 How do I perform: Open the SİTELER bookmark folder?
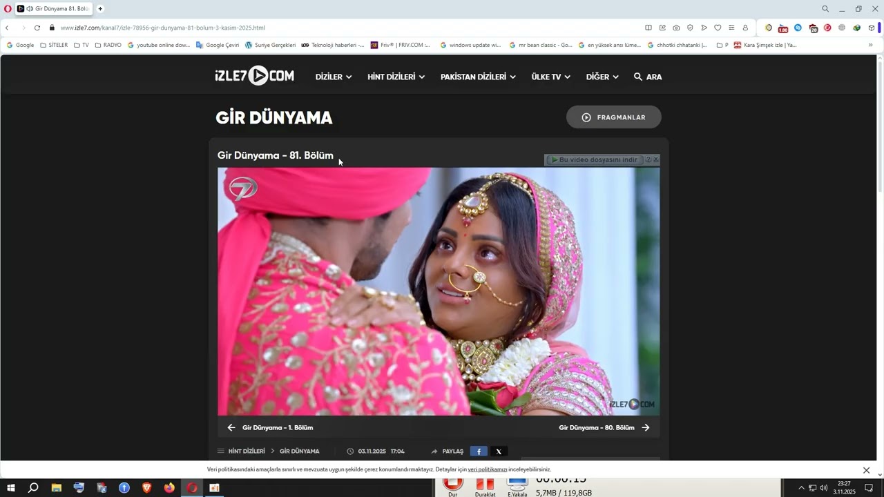point(54,45)
